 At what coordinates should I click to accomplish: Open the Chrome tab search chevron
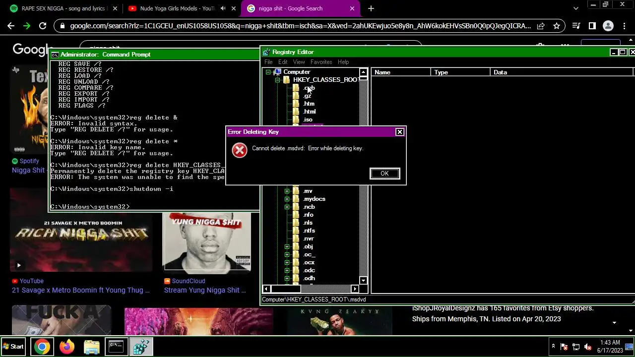(575, 8)
